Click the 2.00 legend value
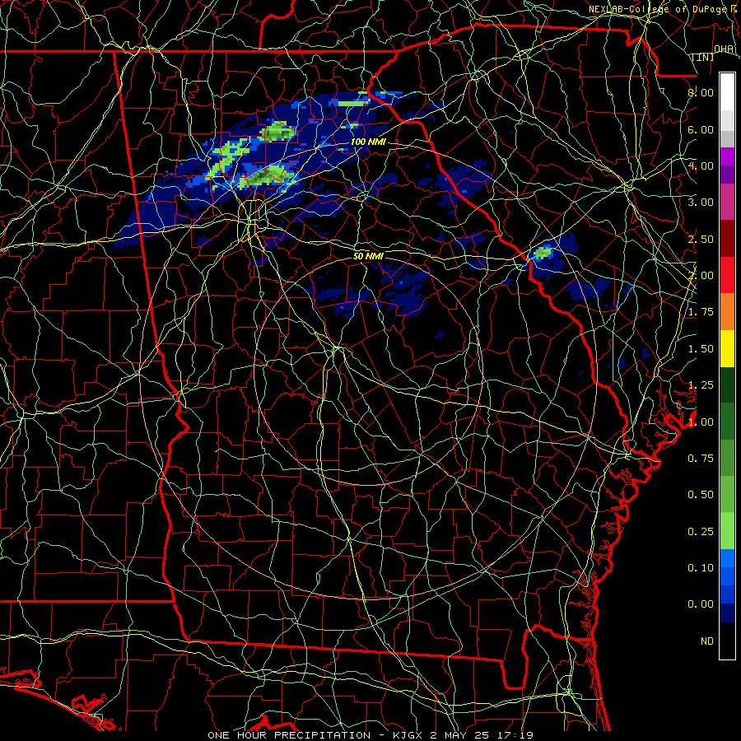 click(x=701, y=276)
